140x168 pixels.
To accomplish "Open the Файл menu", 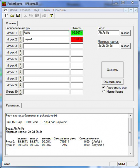I will (13, 10).
